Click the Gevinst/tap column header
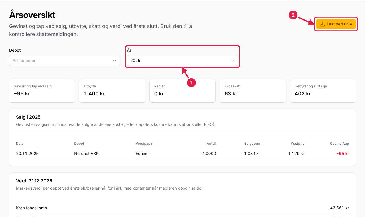 click(339, 144)
